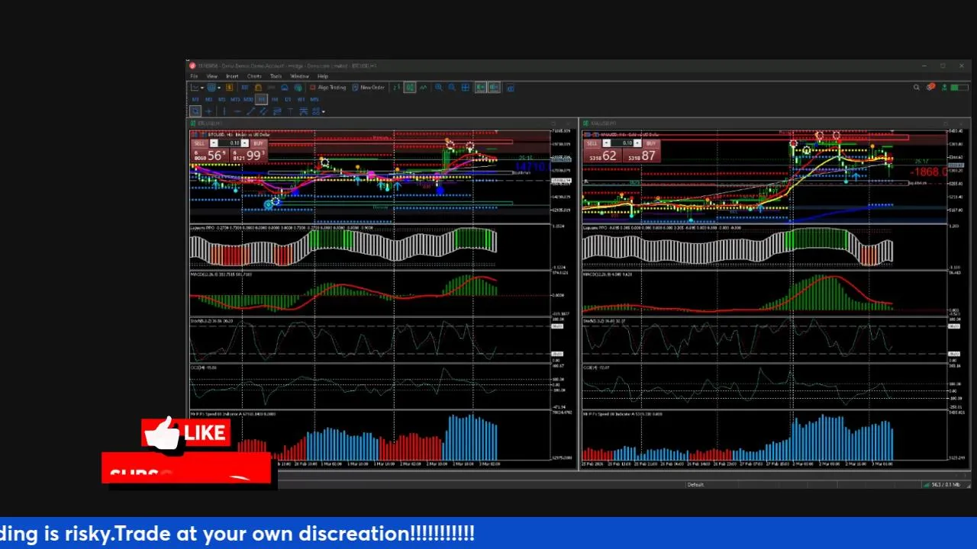Open the search magnifier icon
Viewport: 977px width, 549px height.
coord(917,87)
